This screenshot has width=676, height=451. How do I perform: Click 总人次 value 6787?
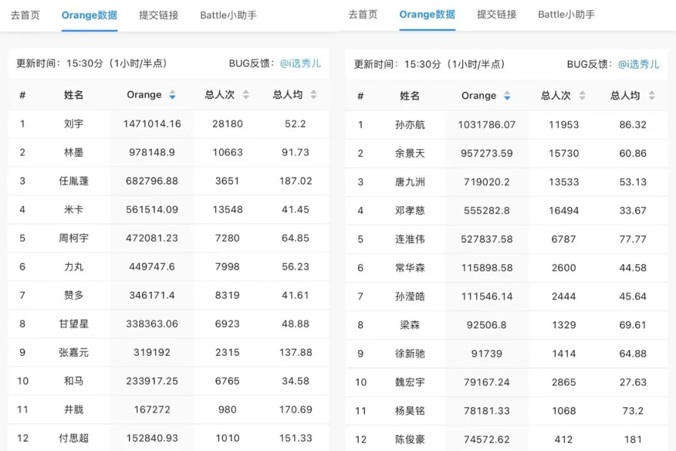click(x=564, y=239)
